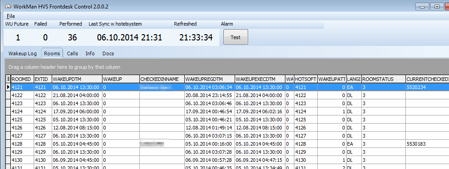
Task: Click the WAKEUPREGDTM column header
Action: point(209,79)
